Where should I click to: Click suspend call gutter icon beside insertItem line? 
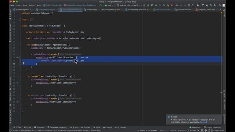pyautogui.click(x=17, y=82)
